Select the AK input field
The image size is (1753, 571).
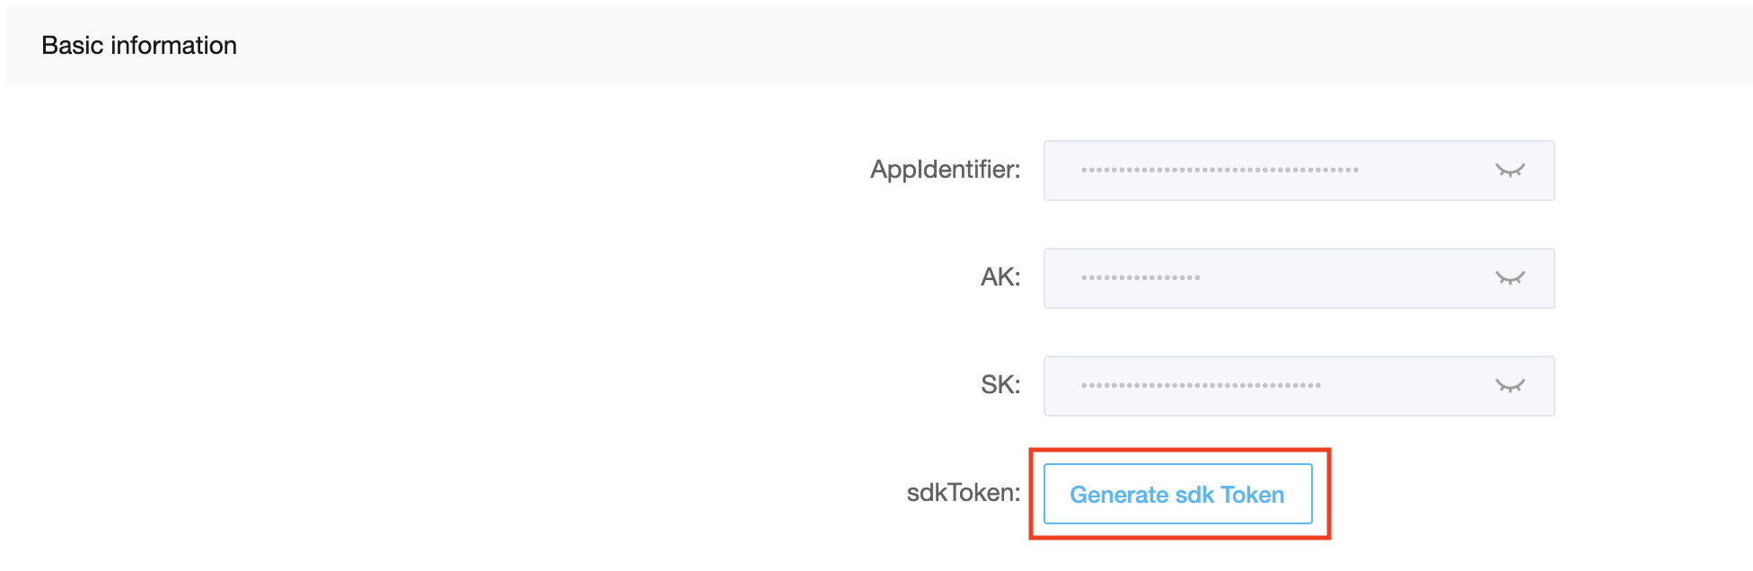point(1299,278)
